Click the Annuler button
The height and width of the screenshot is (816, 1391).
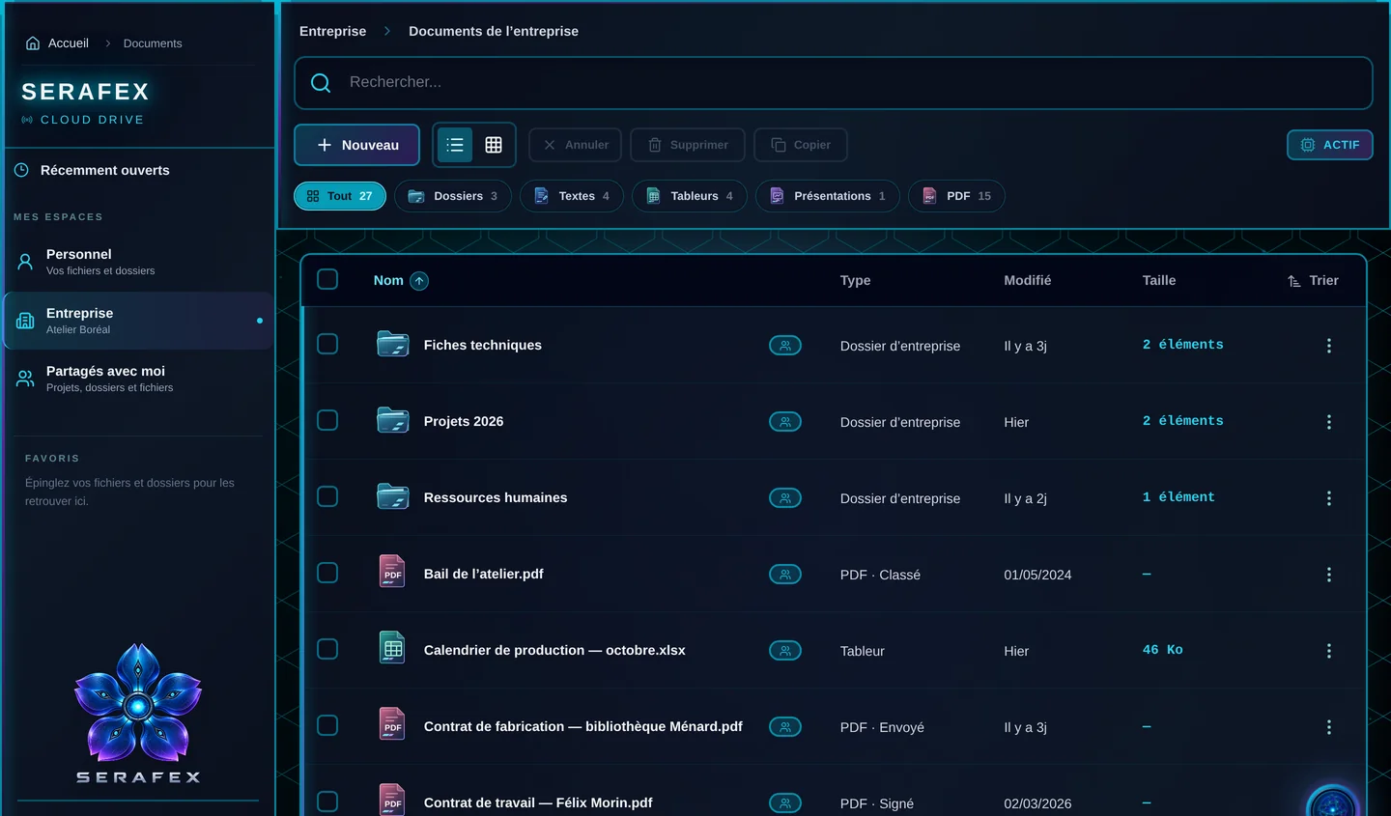click(576, 145)
